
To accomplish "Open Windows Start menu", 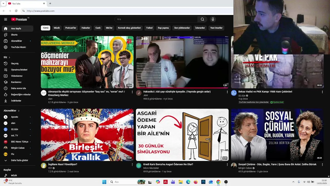I will [x=104, y=182].
